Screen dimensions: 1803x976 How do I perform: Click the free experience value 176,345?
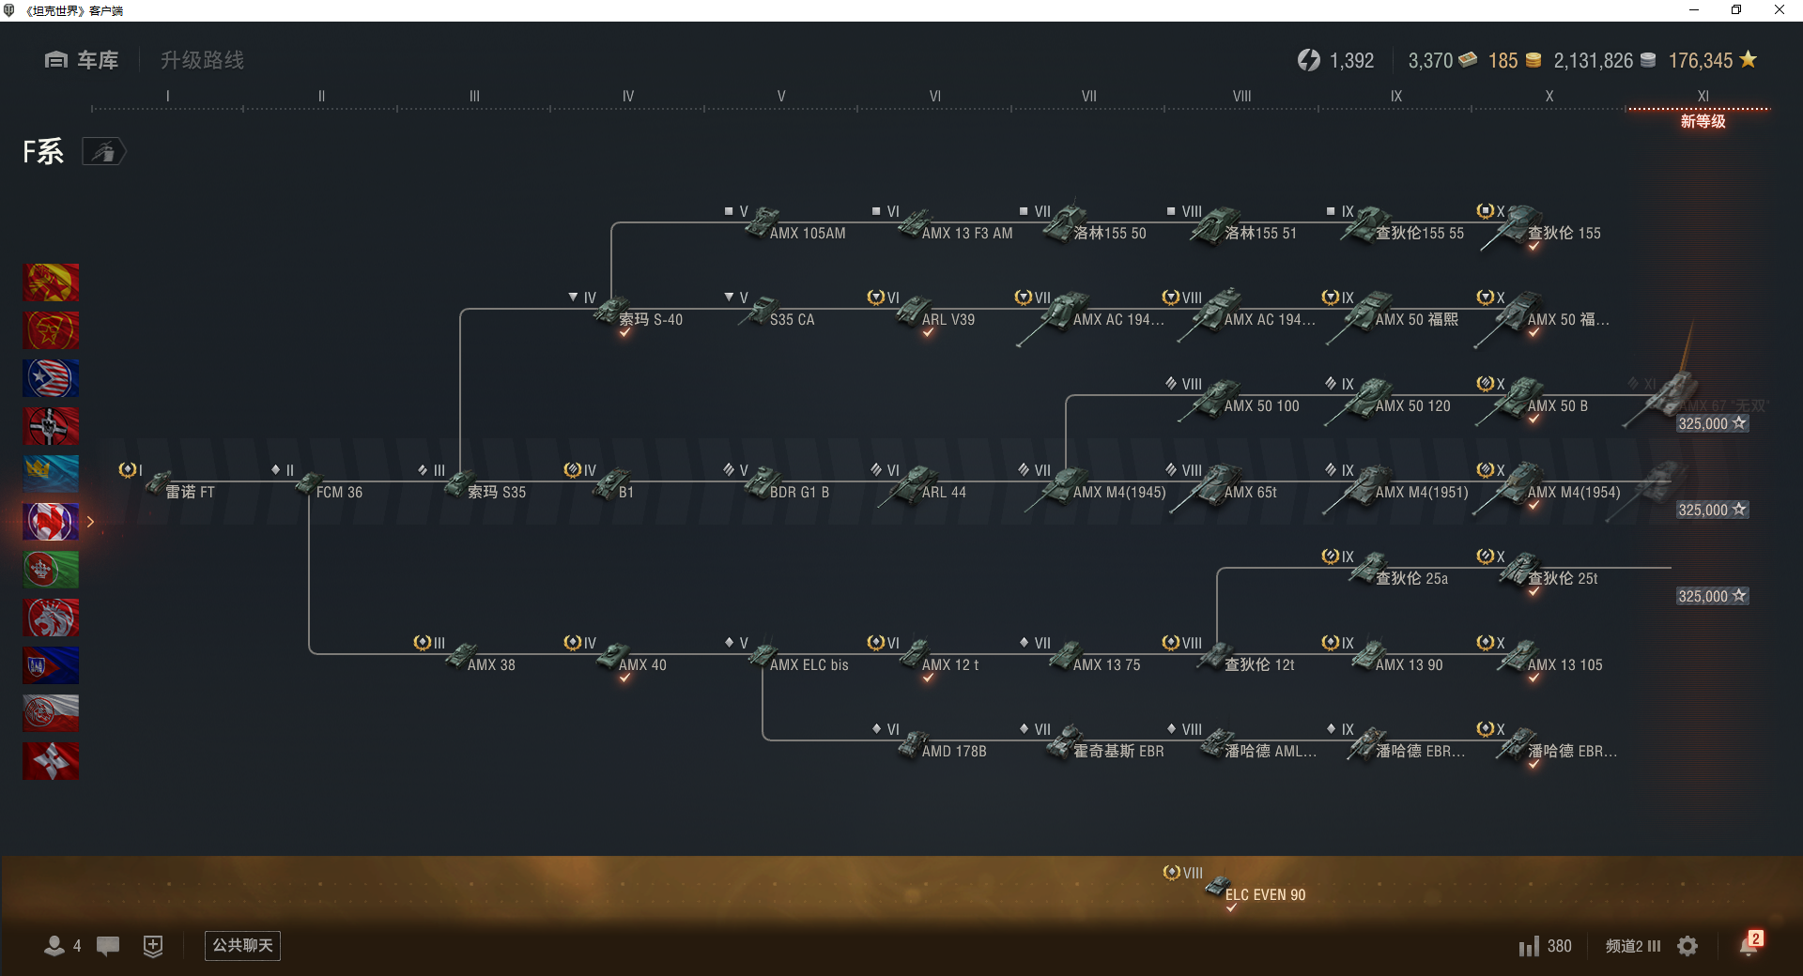(1712, 60)
